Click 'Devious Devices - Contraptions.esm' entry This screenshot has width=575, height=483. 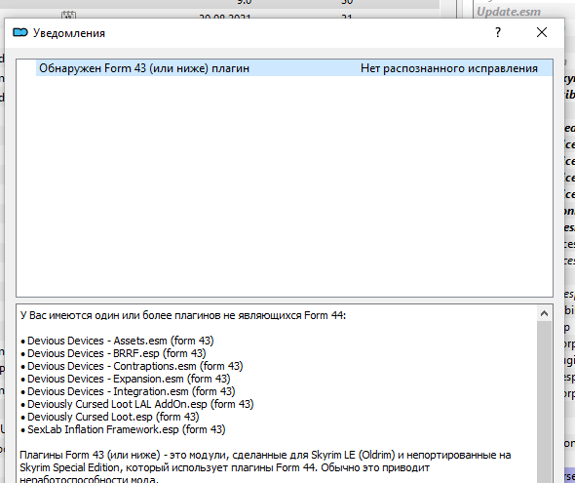132,366
